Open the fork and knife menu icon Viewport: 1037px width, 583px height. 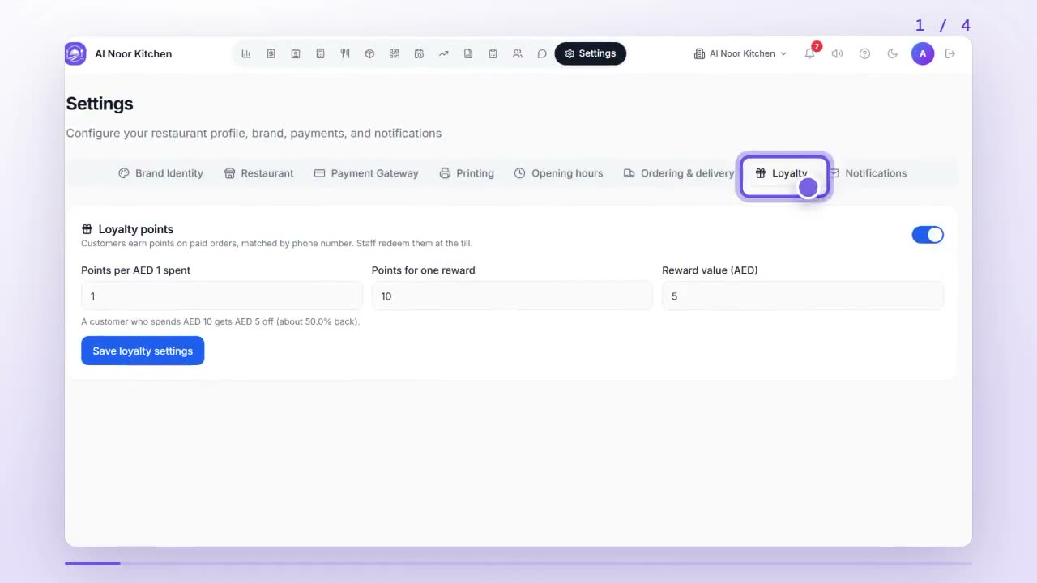[x=345, y=53]
